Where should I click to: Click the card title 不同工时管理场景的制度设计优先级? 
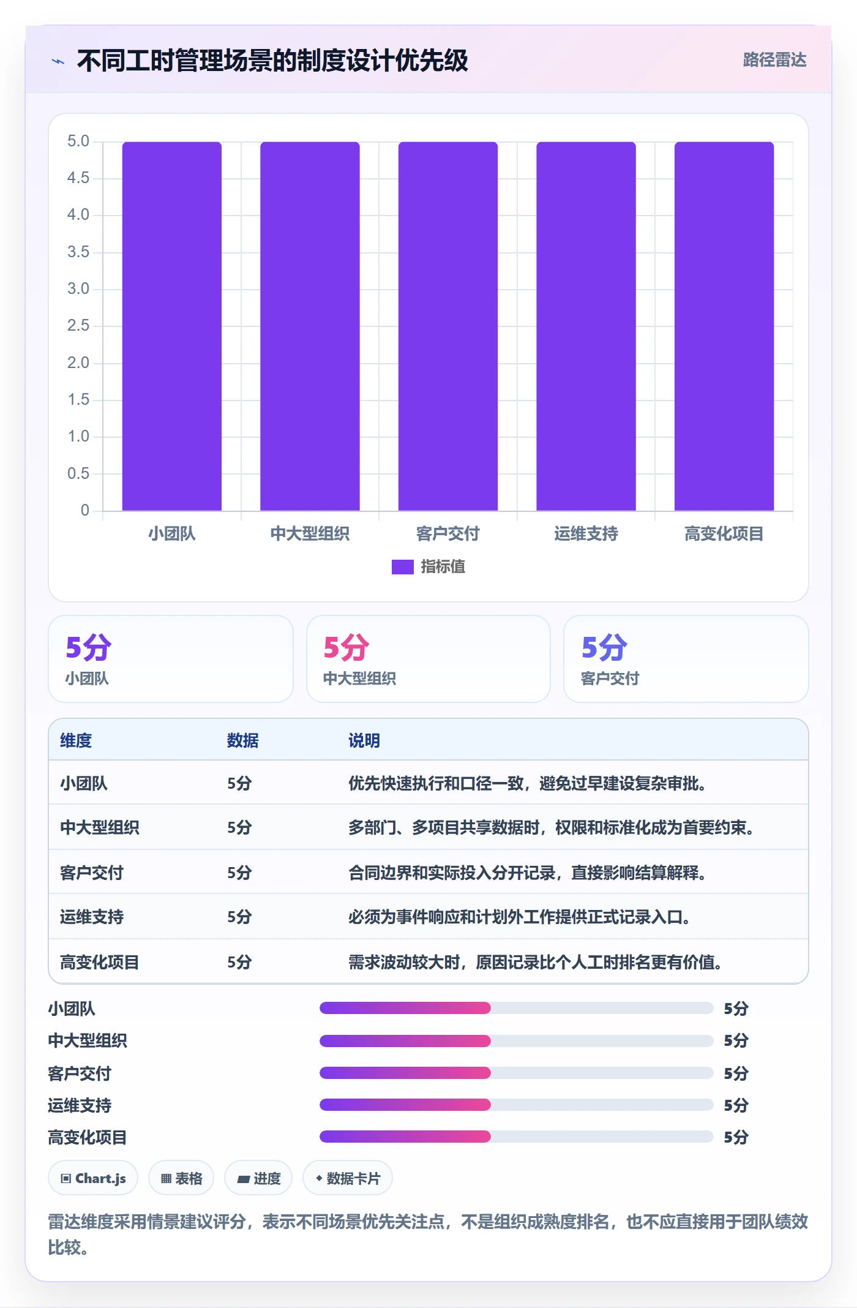[272, 61]
